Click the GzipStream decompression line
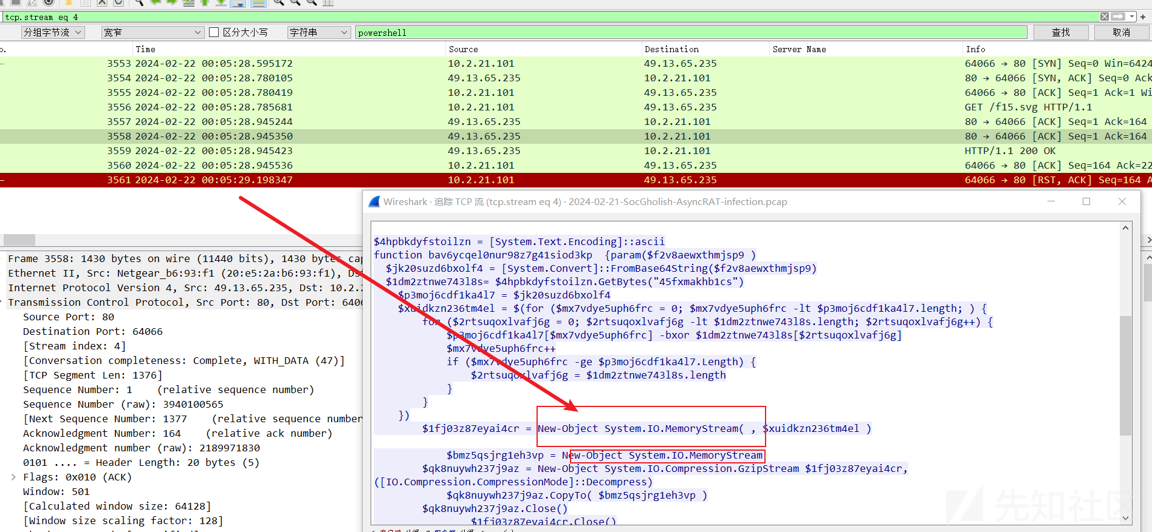Screen dimensions: 1152x532 point(665,468)
